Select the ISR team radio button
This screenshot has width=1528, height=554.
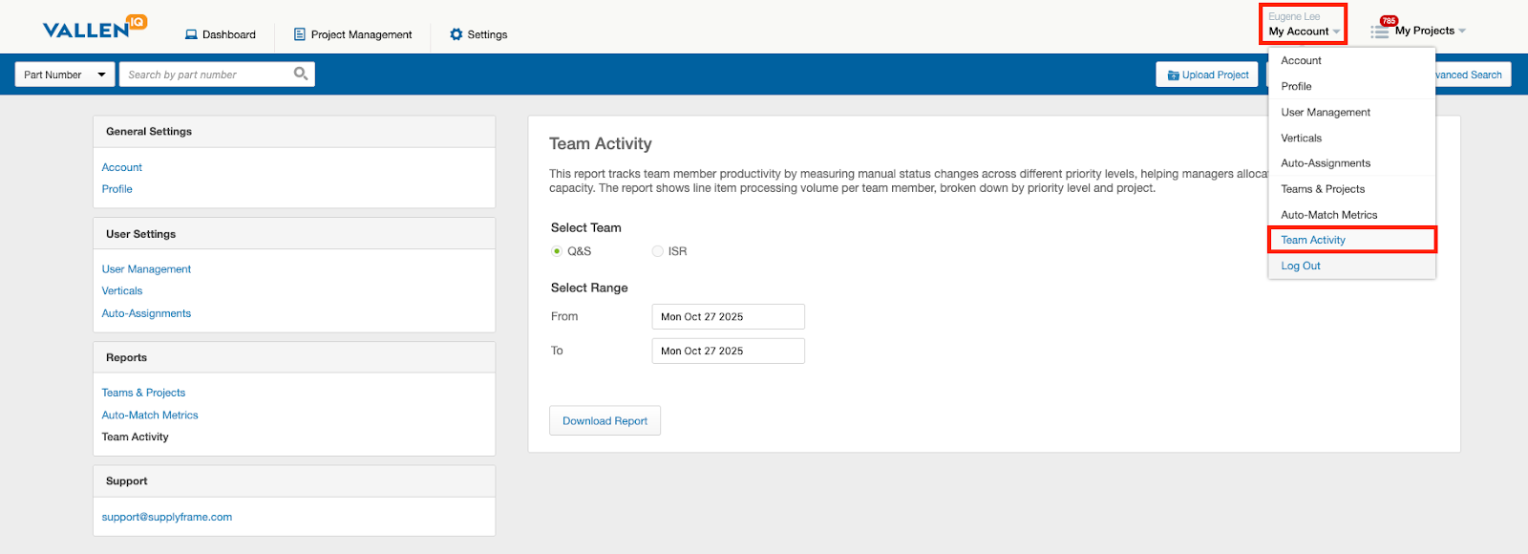click(x=657, y=251)
